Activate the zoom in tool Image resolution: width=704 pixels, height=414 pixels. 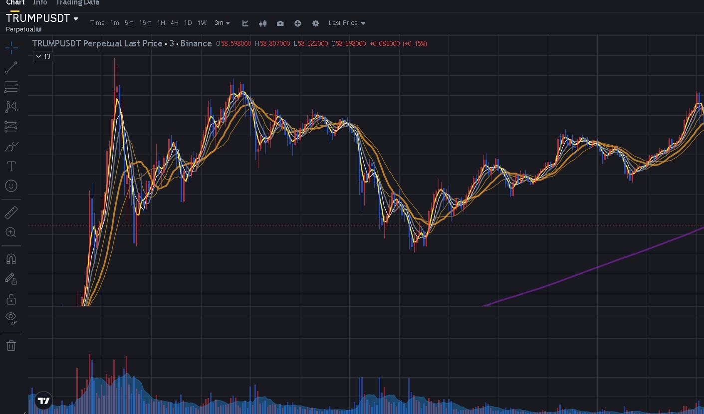(x=11, y=232)
